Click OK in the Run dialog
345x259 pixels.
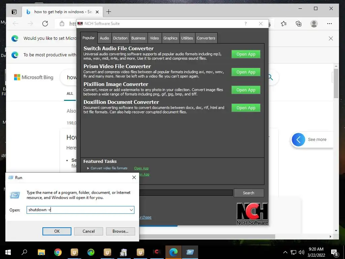pyautogui.click(x=57, y=231)
